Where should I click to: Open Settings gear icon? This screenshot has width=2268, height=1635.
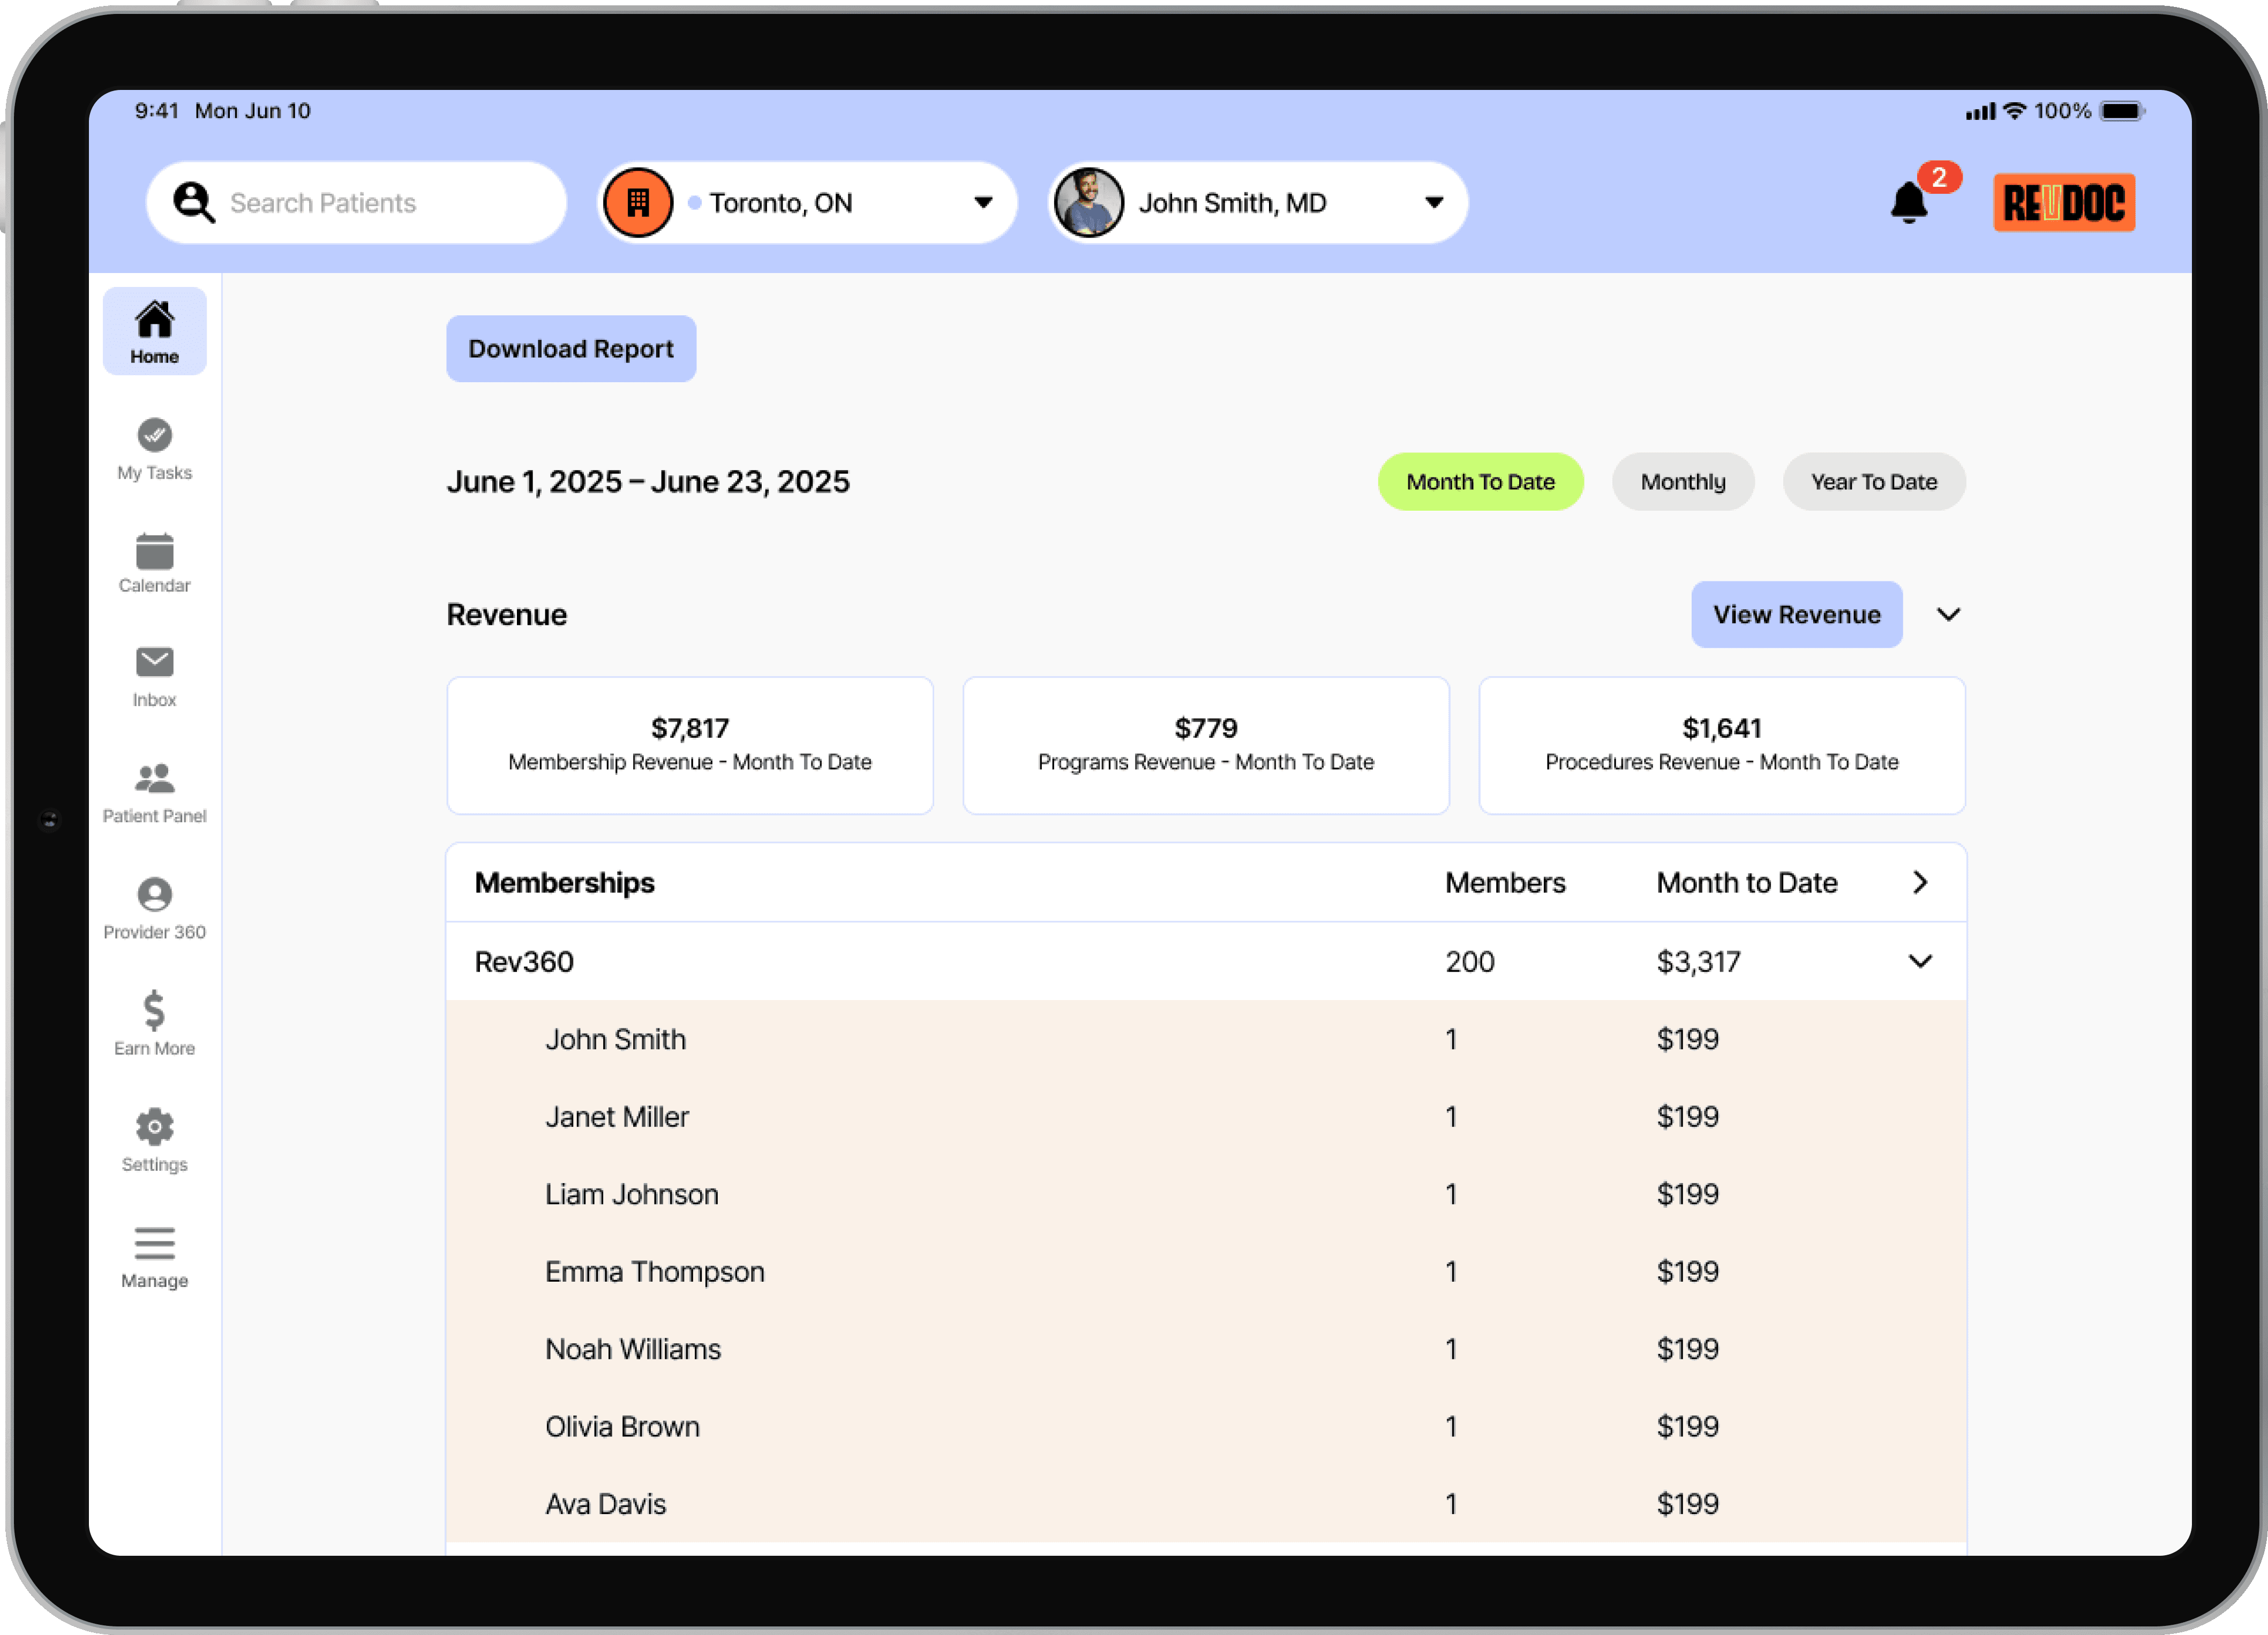(x=154, y=1127)
